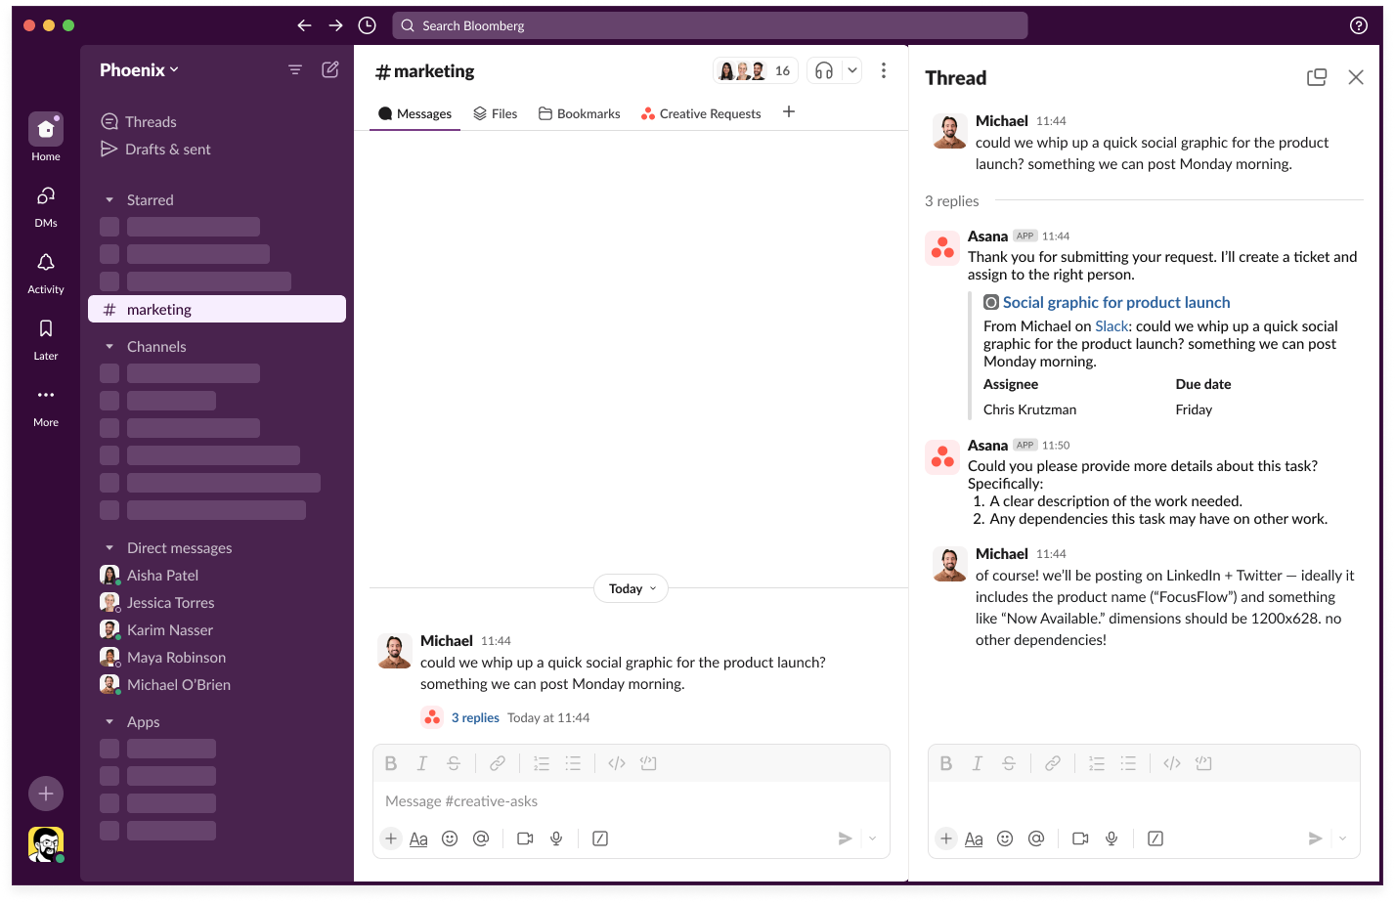1395x903 pixels.
Task: Record an audio clip in the composer
Action: (555, 838)
